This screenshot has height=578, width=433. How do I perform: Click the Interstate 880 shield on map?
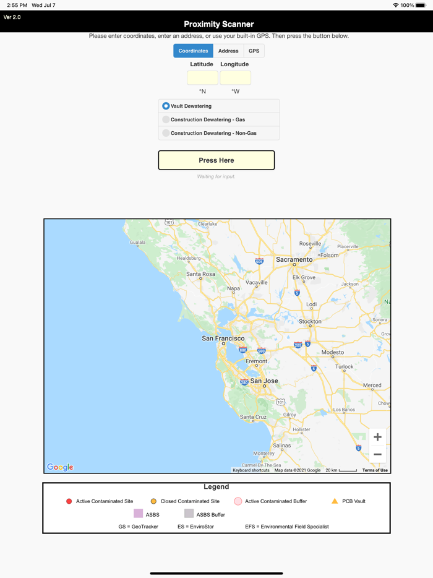(242, 350)
